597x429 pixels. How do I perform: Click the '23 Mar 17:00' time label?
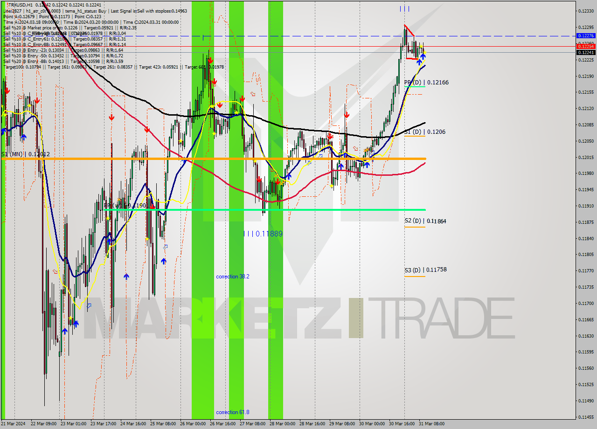(103, 424)
